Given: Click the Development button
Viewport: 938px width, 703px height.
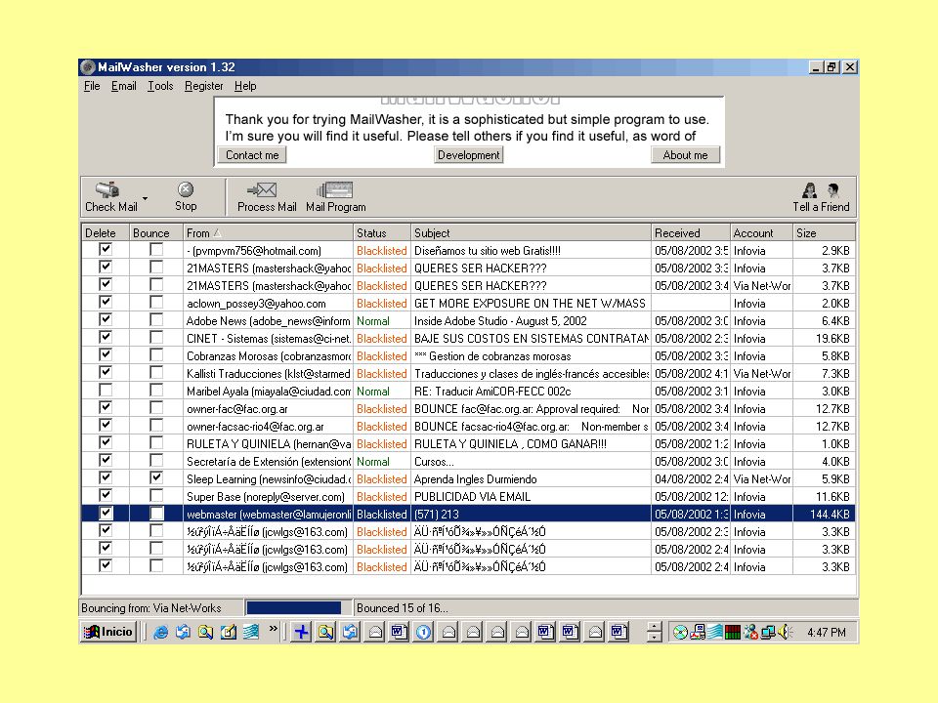Looking at the screenshot, I should (468, 155).
